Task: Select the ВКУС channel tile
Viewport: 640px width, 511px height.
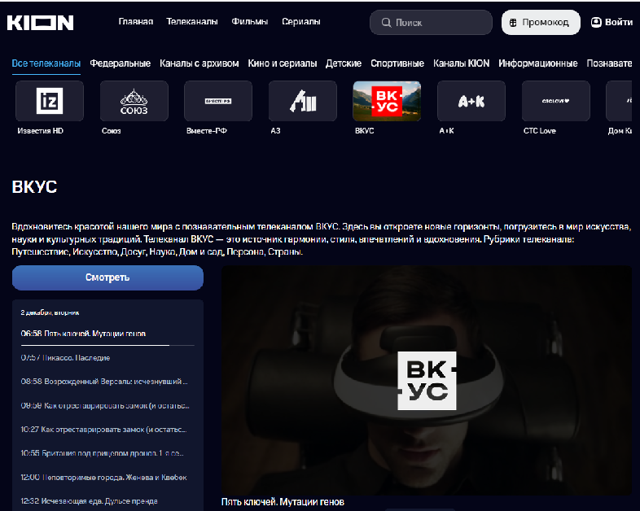Action: coord(387,101)
